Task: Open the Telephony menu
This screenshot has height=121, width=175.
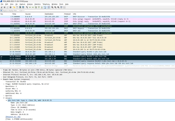Action: (x=46, y=4)
